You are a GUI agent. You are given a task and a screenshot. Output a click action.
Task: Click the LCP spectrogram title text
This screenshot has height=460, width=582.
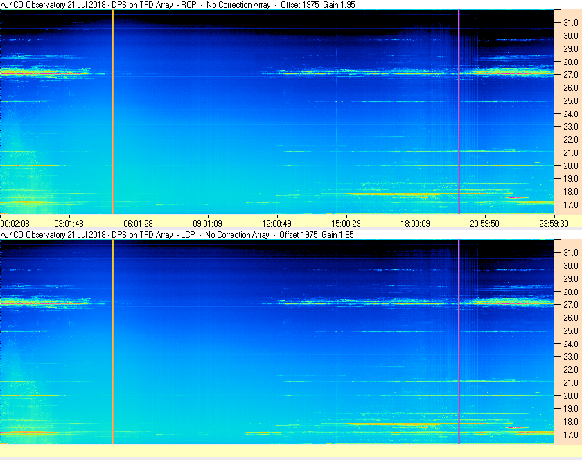(177, 235)
